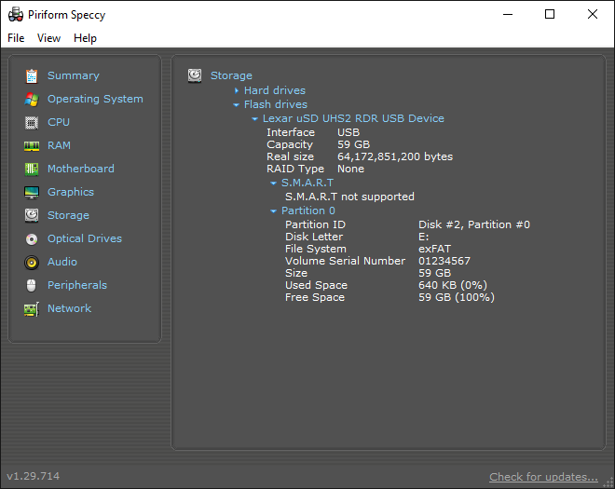Image resolution: width=615 pixels, height=489 pixels.
Task: Collapse the S.M.A.R.T section
Action: (274, 183)
